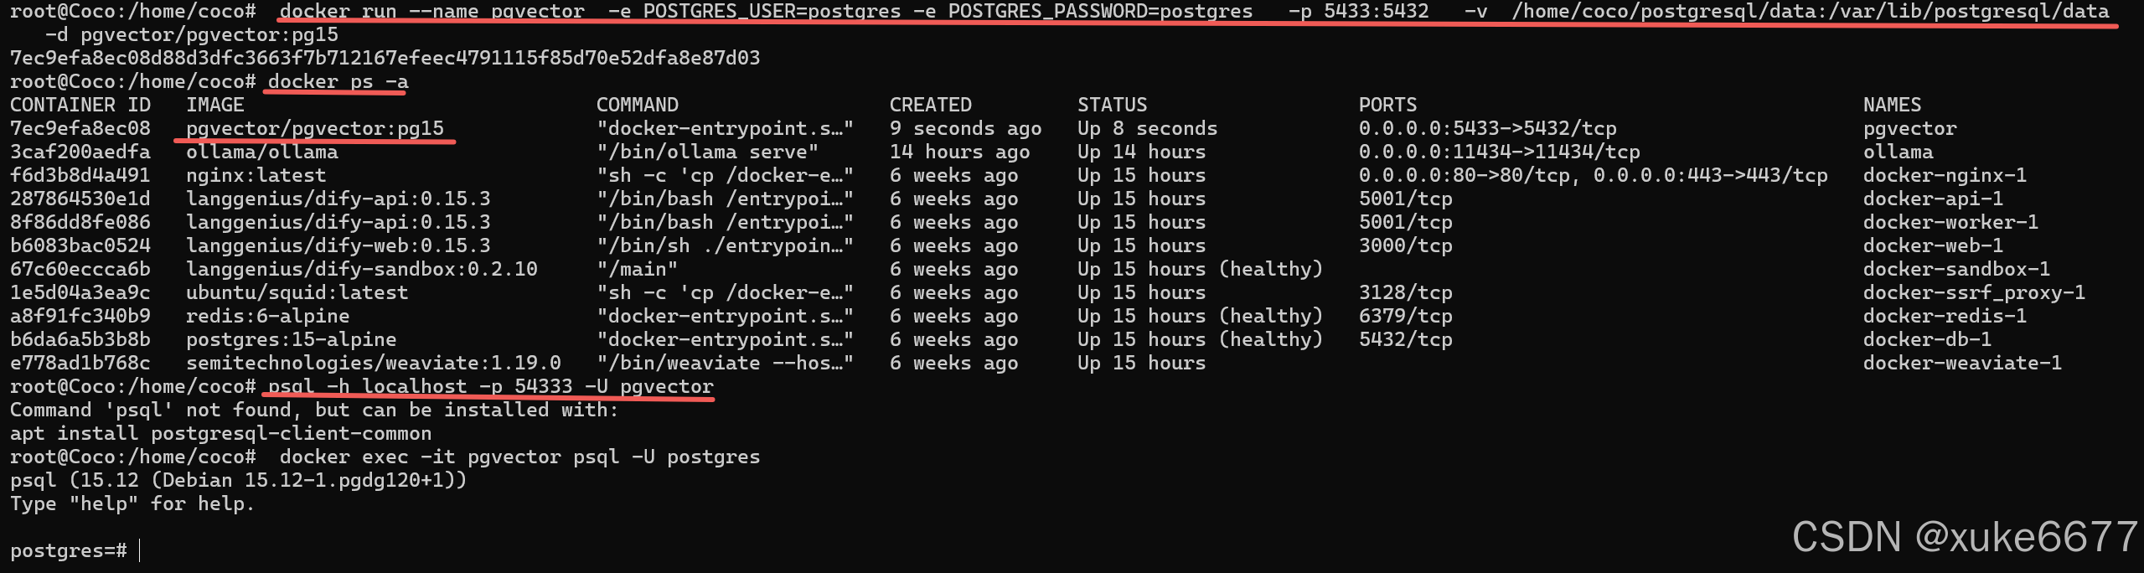Image resolution: width=2144 pixels, height=573 pixels.
Task: Click the '9 seconds ago' created value
Action: [966, 128]
